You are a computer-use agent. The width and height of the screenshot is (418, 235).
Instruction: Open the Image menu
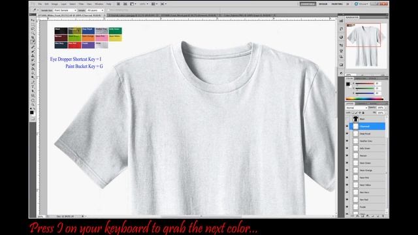[54, 4]
